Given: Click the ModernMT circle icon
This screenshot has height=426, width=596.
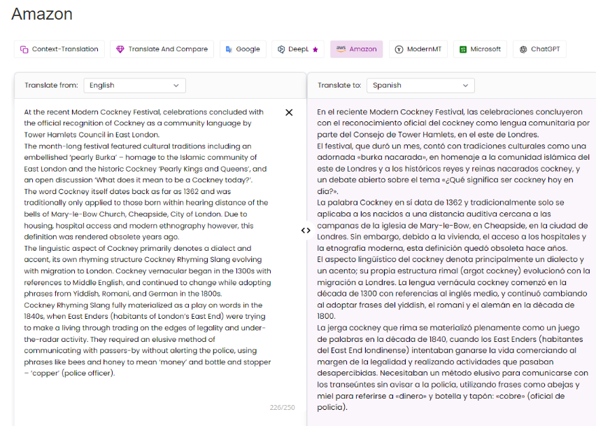Looking at the screenshot, I should [400, 49].
